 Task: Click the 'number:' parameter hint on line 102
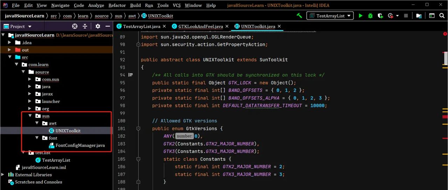(184, 136)
